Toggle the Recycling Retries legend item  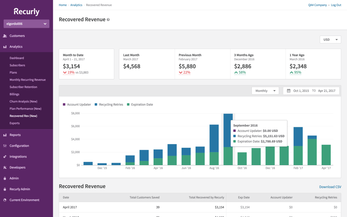pos(108,104)
